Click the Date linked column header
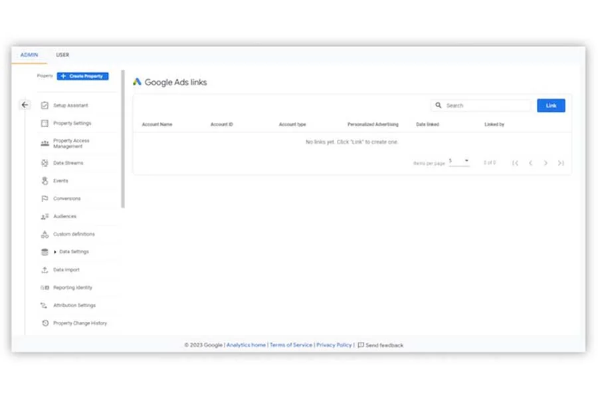Screen dimensions: 598x399 pos(427,124)
